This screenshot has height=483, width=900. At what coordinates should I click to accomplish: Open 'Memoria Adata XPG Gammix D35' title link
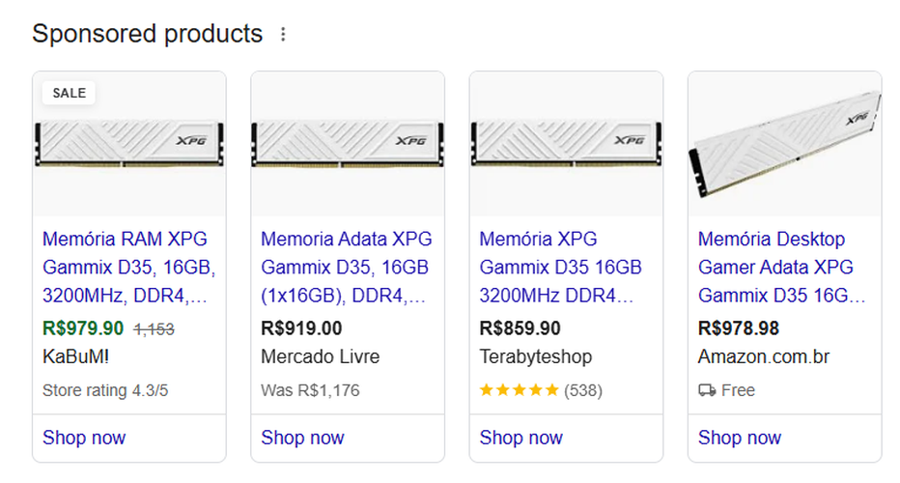click(346, 267)
